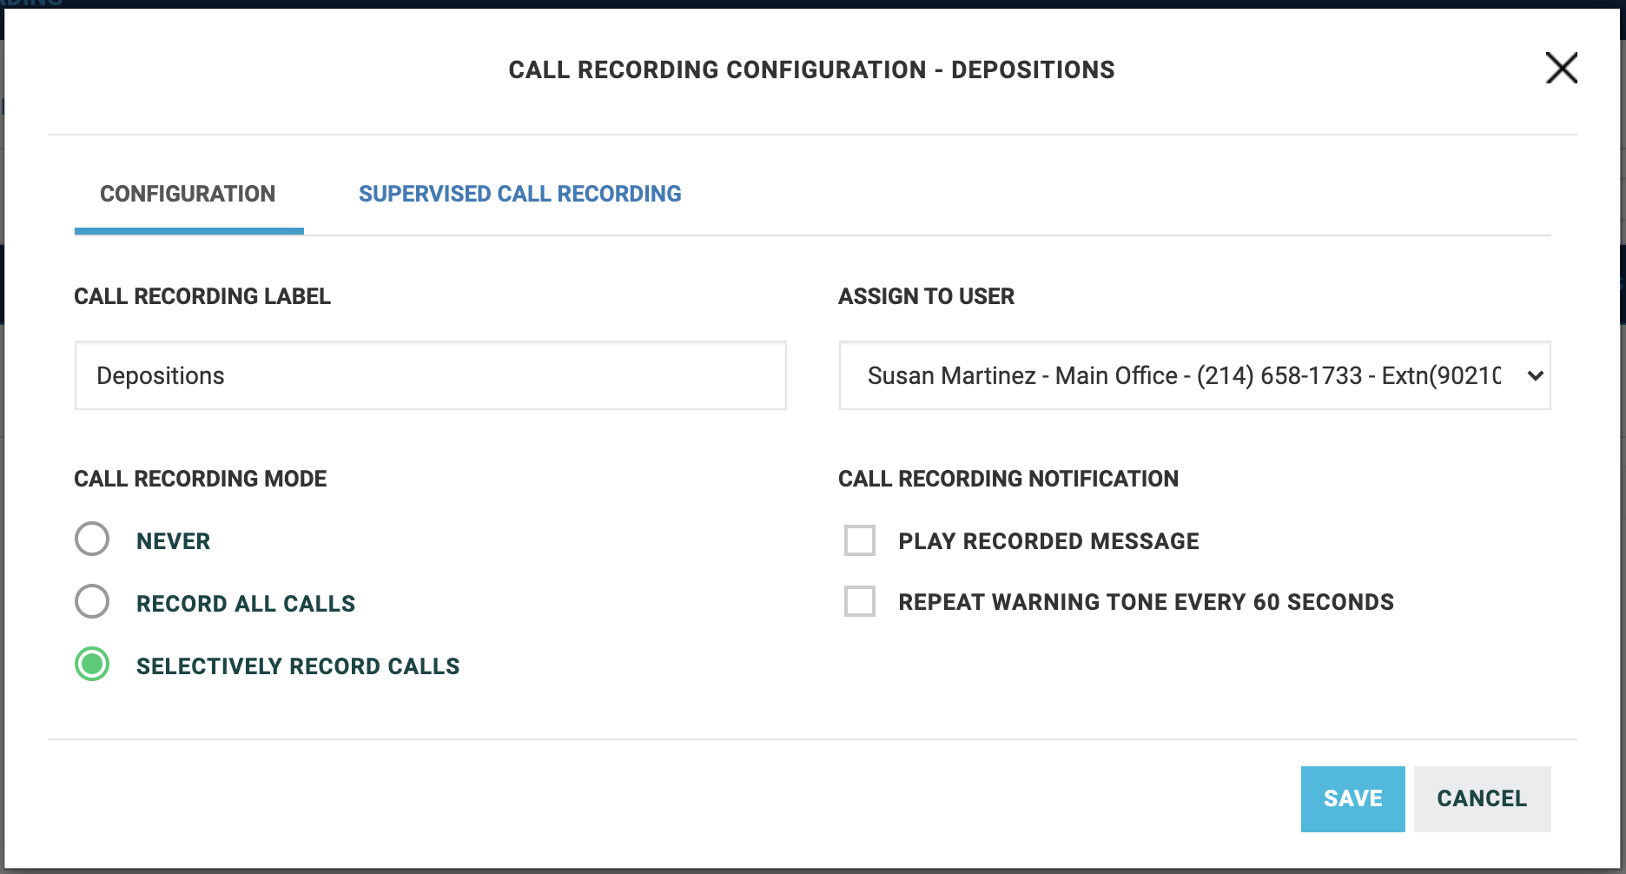Click the green Selectively Record Calls radio circle
Screen dimensions: 1626x874
pyautogui.click(x=92, y=664)
